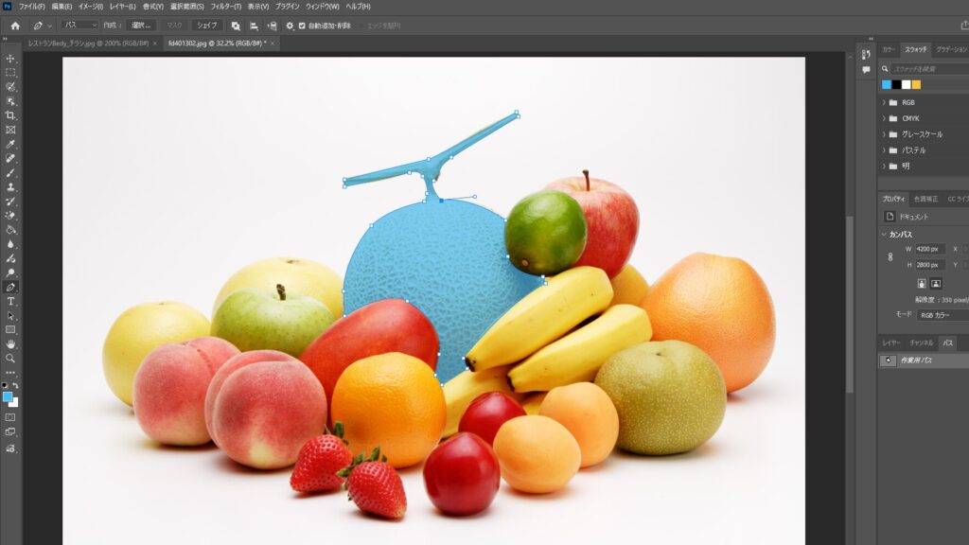Toggle the 自動追加・削除 checkbox

point(302,26)
